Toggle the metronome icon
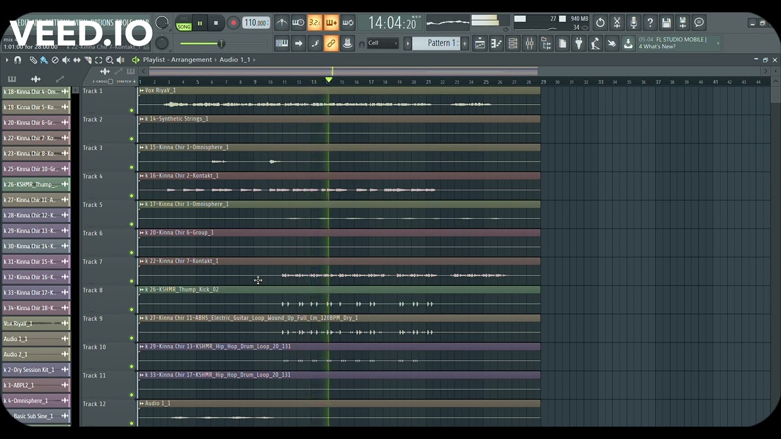 point(282,23)
